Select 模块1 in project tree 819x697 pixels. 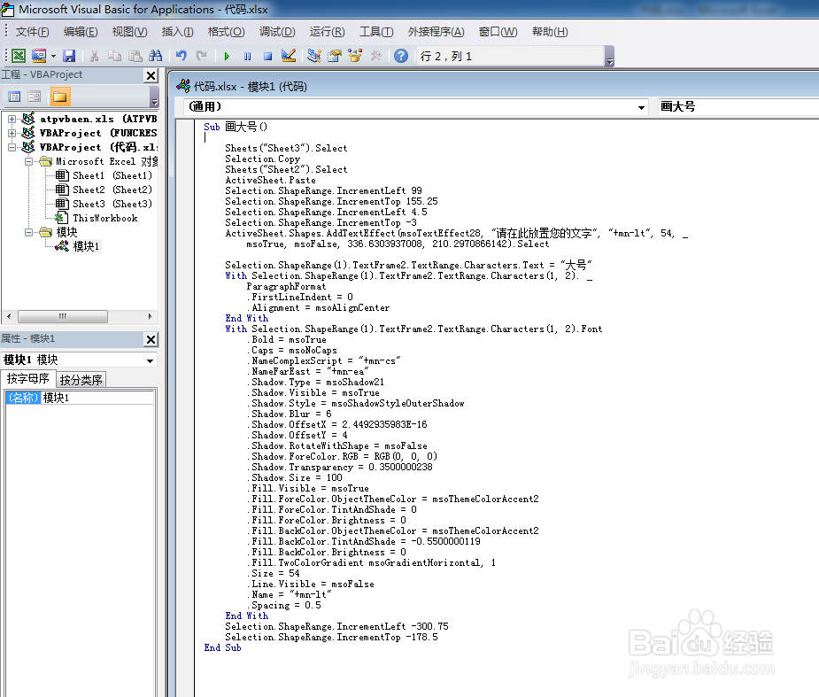(78, 246)
